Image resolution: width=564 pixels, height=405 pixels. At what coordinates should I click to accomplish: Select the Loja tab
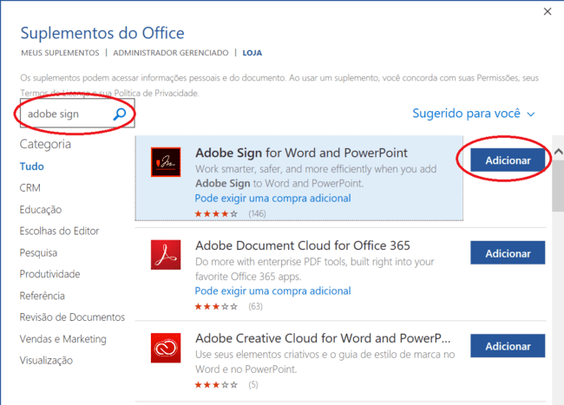tap(252, 53)
